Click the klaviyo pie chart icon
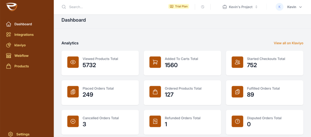311x137 pixels. [9, 45]
